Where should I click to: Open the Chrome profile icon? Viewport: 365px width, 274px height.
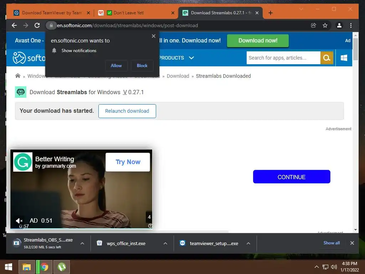(339, 25)
